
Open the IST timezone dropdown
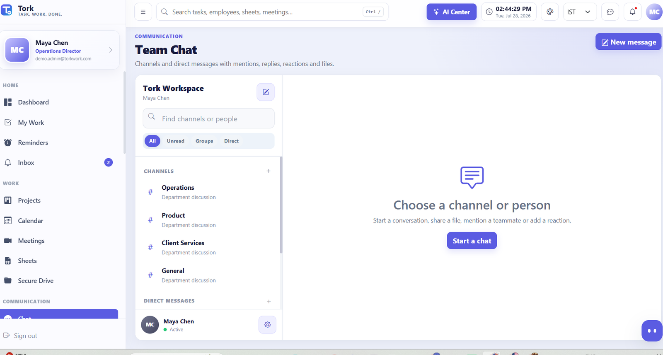click(x=579, y=12)
